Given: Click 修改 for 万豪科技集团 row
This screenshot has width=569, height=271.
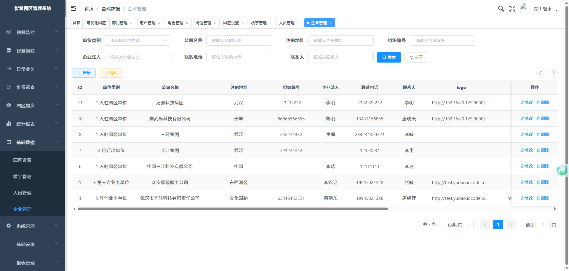Looking at the screenshot, I should pos(527,102).
